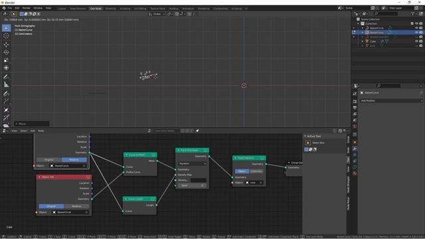Hide BezierCircle using its eye icon
The height and width of the screenshot is (239, 425).
(x=416, y=28)
